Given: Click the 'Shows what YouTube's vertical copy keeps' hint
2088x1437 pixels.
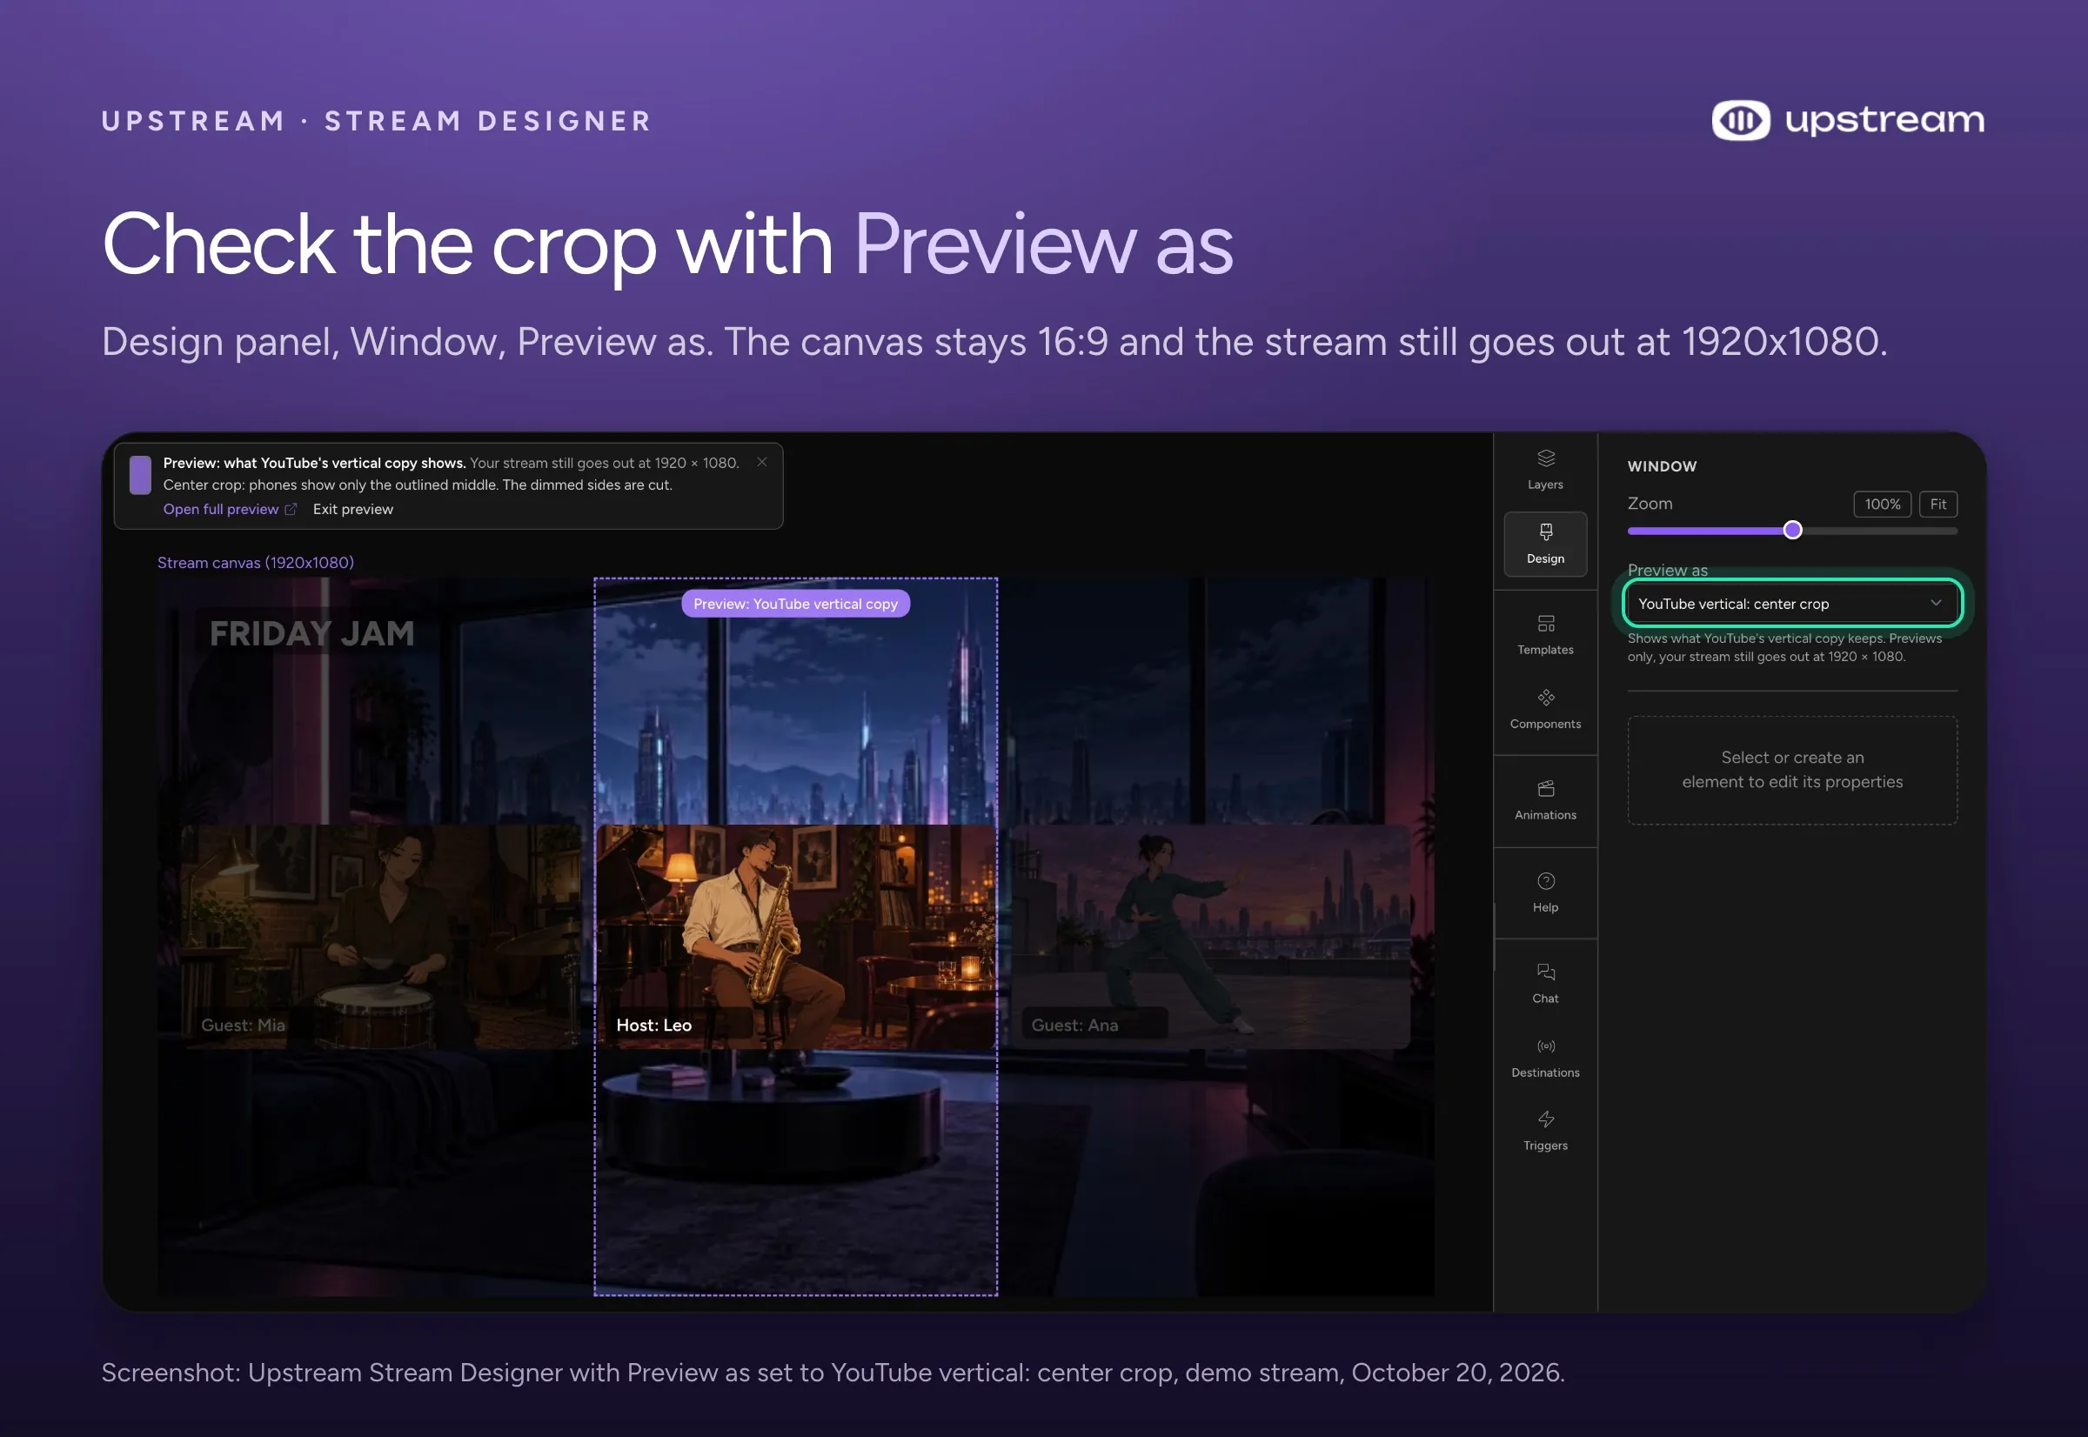Looking at the screenshot, I should click(x=1784, y=647).
